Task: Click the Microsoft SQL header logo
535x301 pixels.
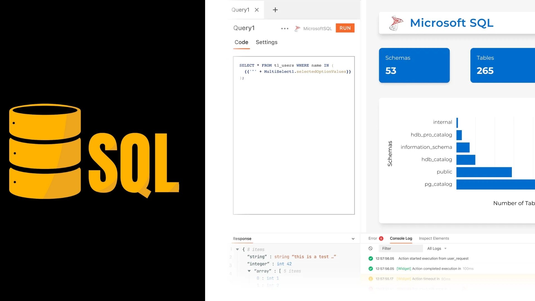Action: 396,23
